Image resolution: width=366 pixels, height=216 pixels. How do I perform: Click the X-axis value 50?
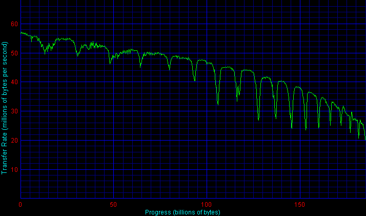click(113, 205)
